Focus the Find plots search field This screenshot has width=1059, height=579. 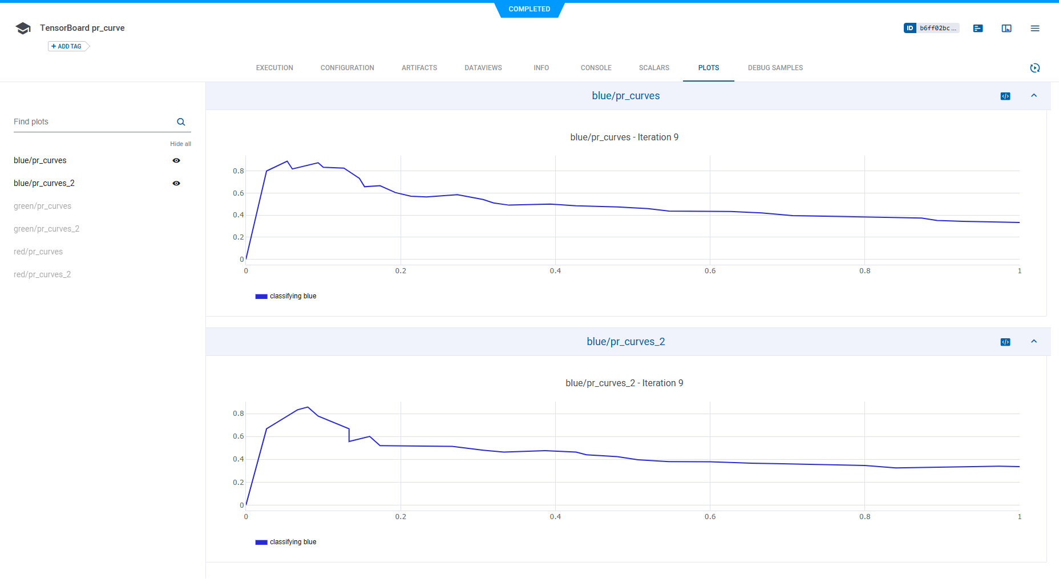[x=91, y=122]
